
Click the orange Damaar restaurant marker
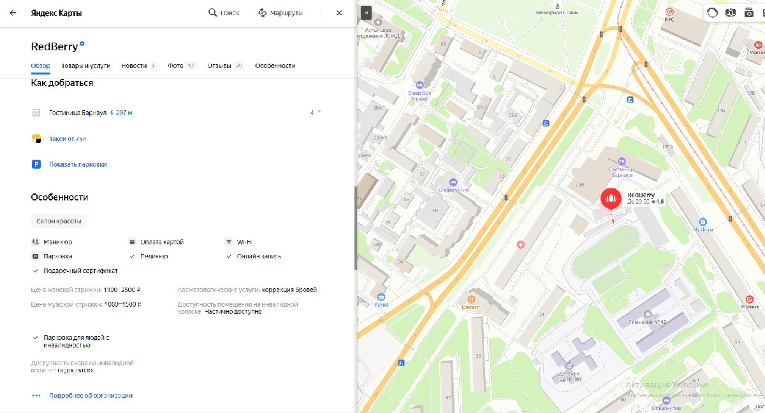470,298
